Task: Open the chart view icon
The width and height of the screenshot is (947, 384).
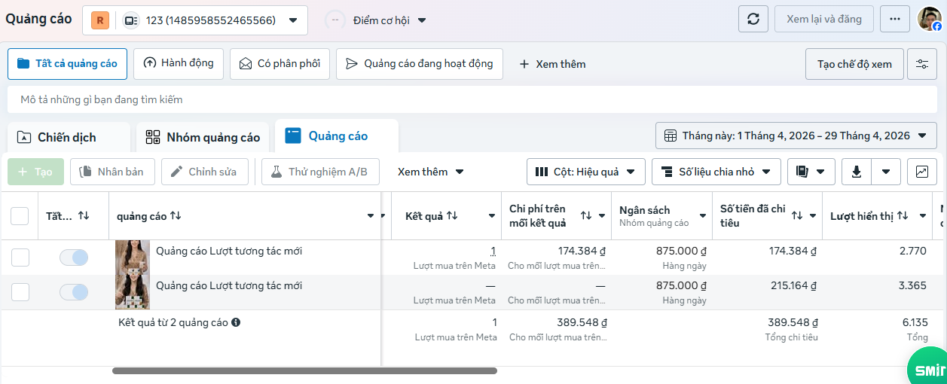Action: [922, 172]
